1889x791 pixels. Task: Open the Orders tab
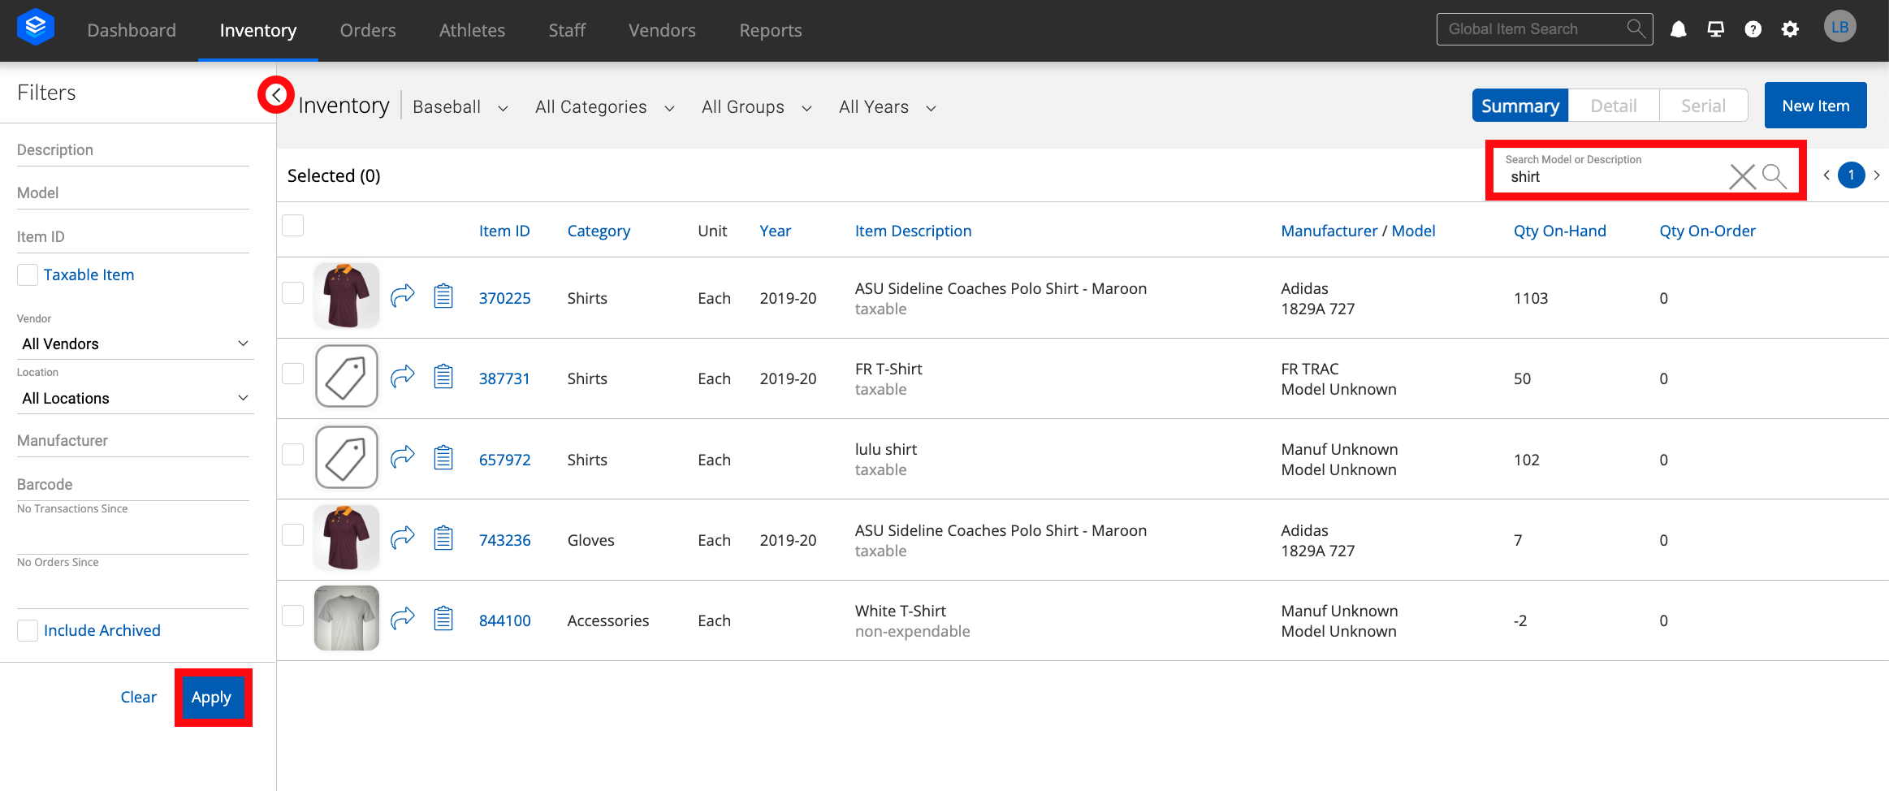(x=368, y=30)
